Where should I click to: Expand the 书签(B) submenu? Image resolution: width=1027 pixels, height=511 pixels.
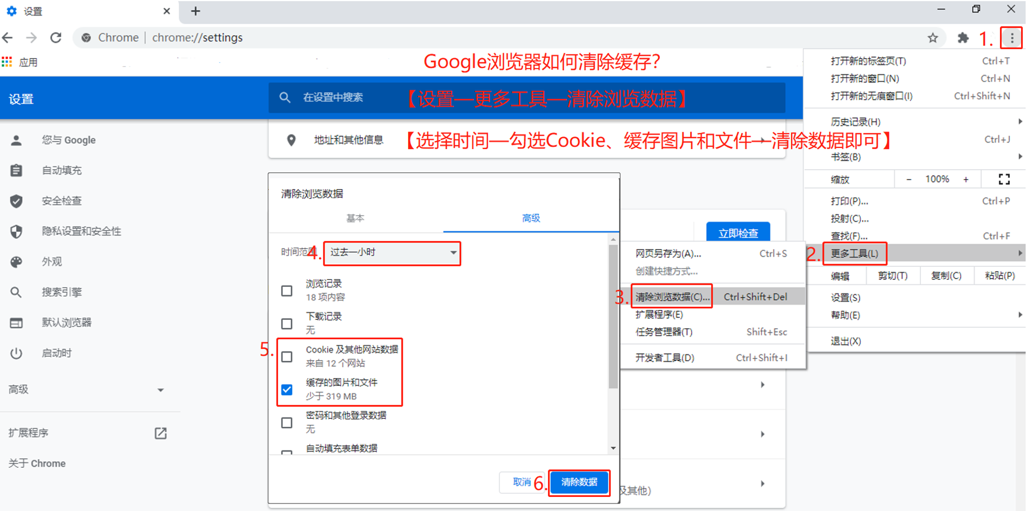pyautogui.click(x=915, y=157)
